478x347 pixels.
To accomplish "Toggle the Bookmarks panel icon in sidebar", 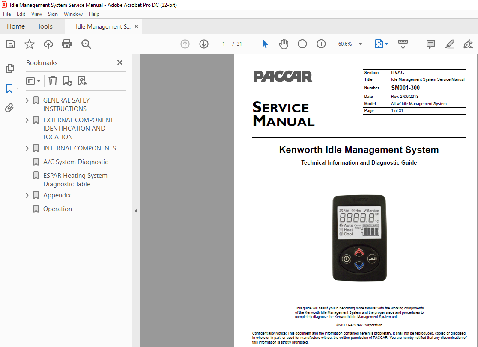I will (9, 88).
